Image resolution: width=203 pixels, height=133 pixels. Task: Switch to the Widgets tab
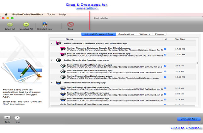[144, 34]
